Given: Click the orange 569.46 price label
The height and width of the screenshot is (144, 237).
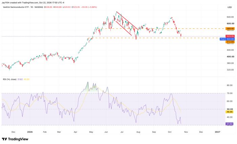Looking at the screenshot, I should [230, 28].
